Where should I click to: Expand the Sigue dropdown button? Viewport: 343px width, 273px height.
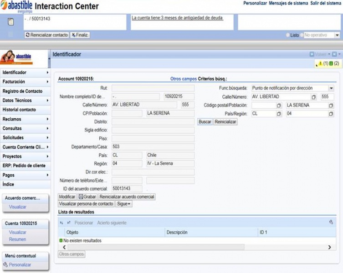pos(123,204)
